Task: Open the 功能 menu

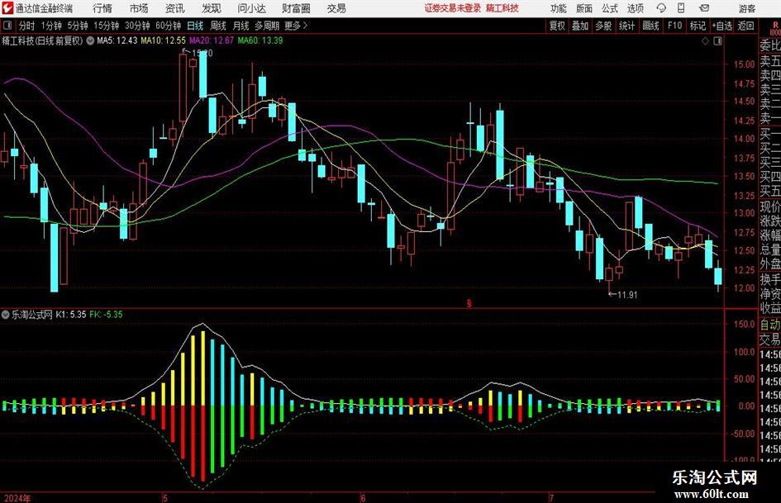Action: [x=559, y=8]
